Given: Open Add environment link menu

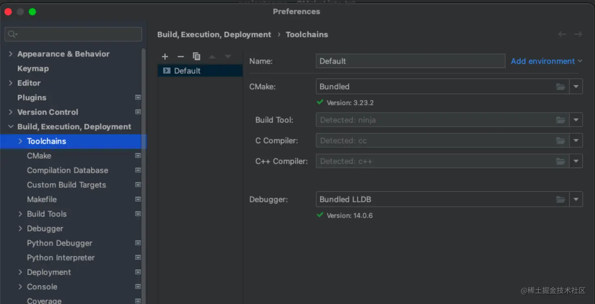Looking at the screenshot, I should (x=546, y=61).
